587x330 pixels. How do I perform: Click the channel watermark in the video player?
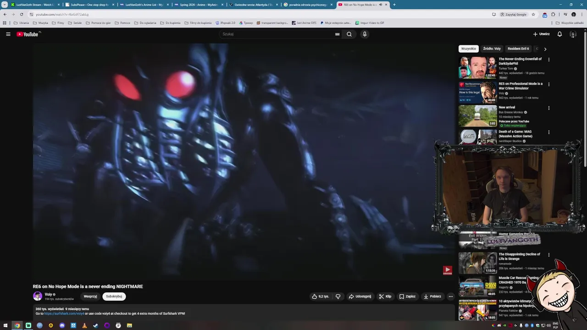click(x=447, y=270)
